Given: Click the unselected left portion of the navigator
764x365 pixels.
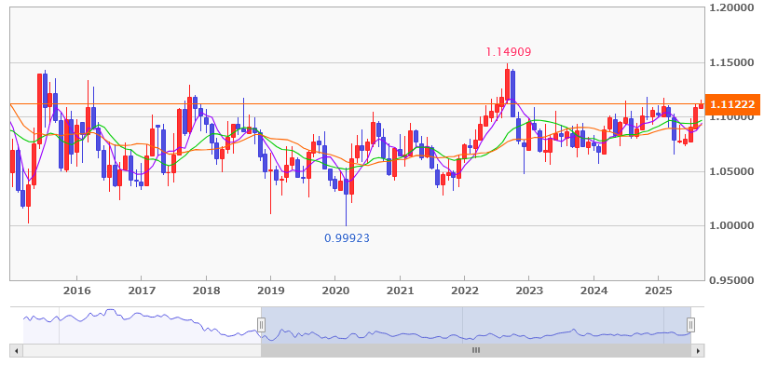Looking at the screenshot, I should 142,325.
